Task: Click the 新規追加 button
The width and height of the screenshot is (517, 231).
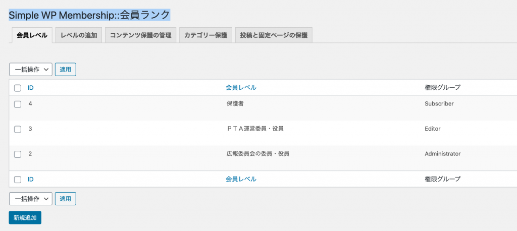Action: point(25,217)
